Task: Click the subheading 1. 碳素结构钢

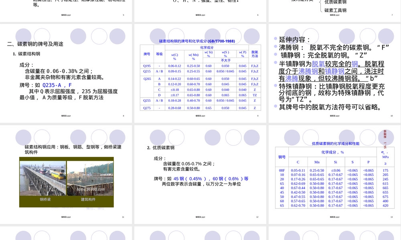Action: pos(26,54)
